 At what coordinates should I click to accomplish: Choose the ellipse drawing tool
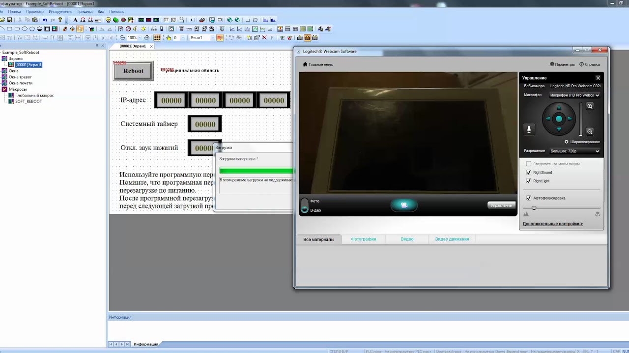(x=25, y=29)
